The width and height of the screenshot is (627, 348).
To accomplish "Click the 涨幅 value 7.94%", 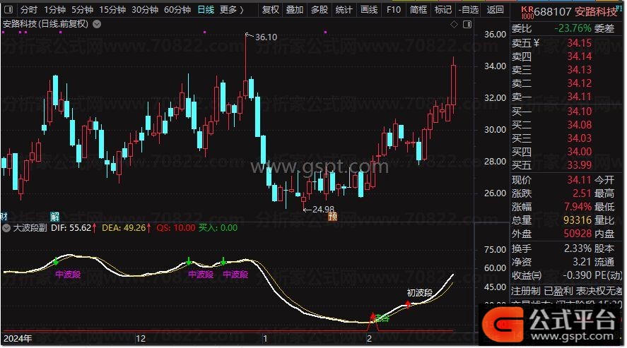I will click(578, 207).
